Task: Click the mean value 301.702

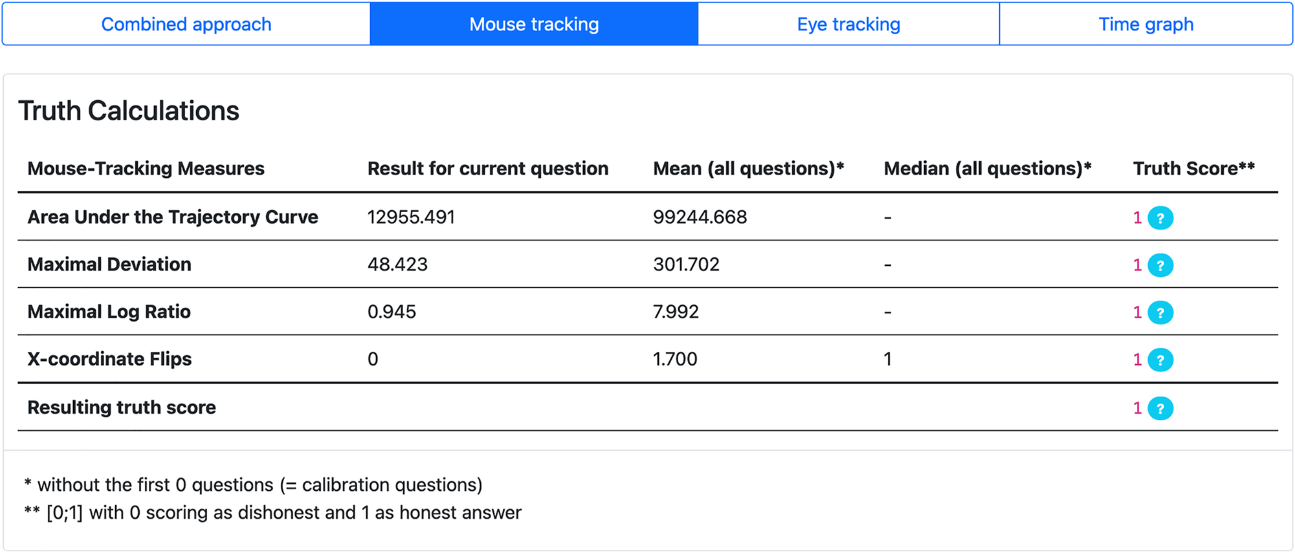Action: pyautogui.click(x=686, y=265)
